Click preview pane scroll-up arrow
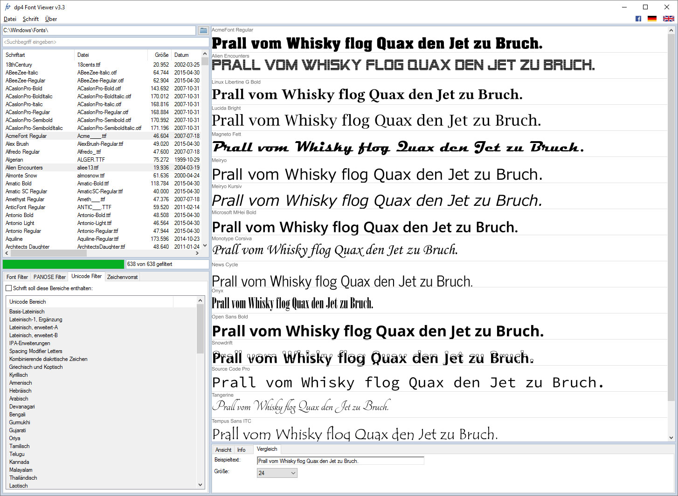678x496 pixels. [671, 30]
